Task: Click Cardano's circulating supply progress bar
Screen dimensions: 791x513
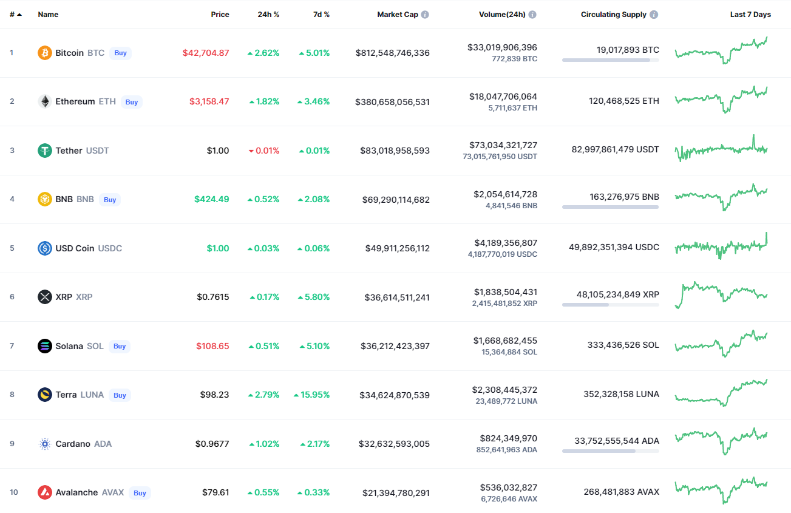Action: click(x=610, y=451)
